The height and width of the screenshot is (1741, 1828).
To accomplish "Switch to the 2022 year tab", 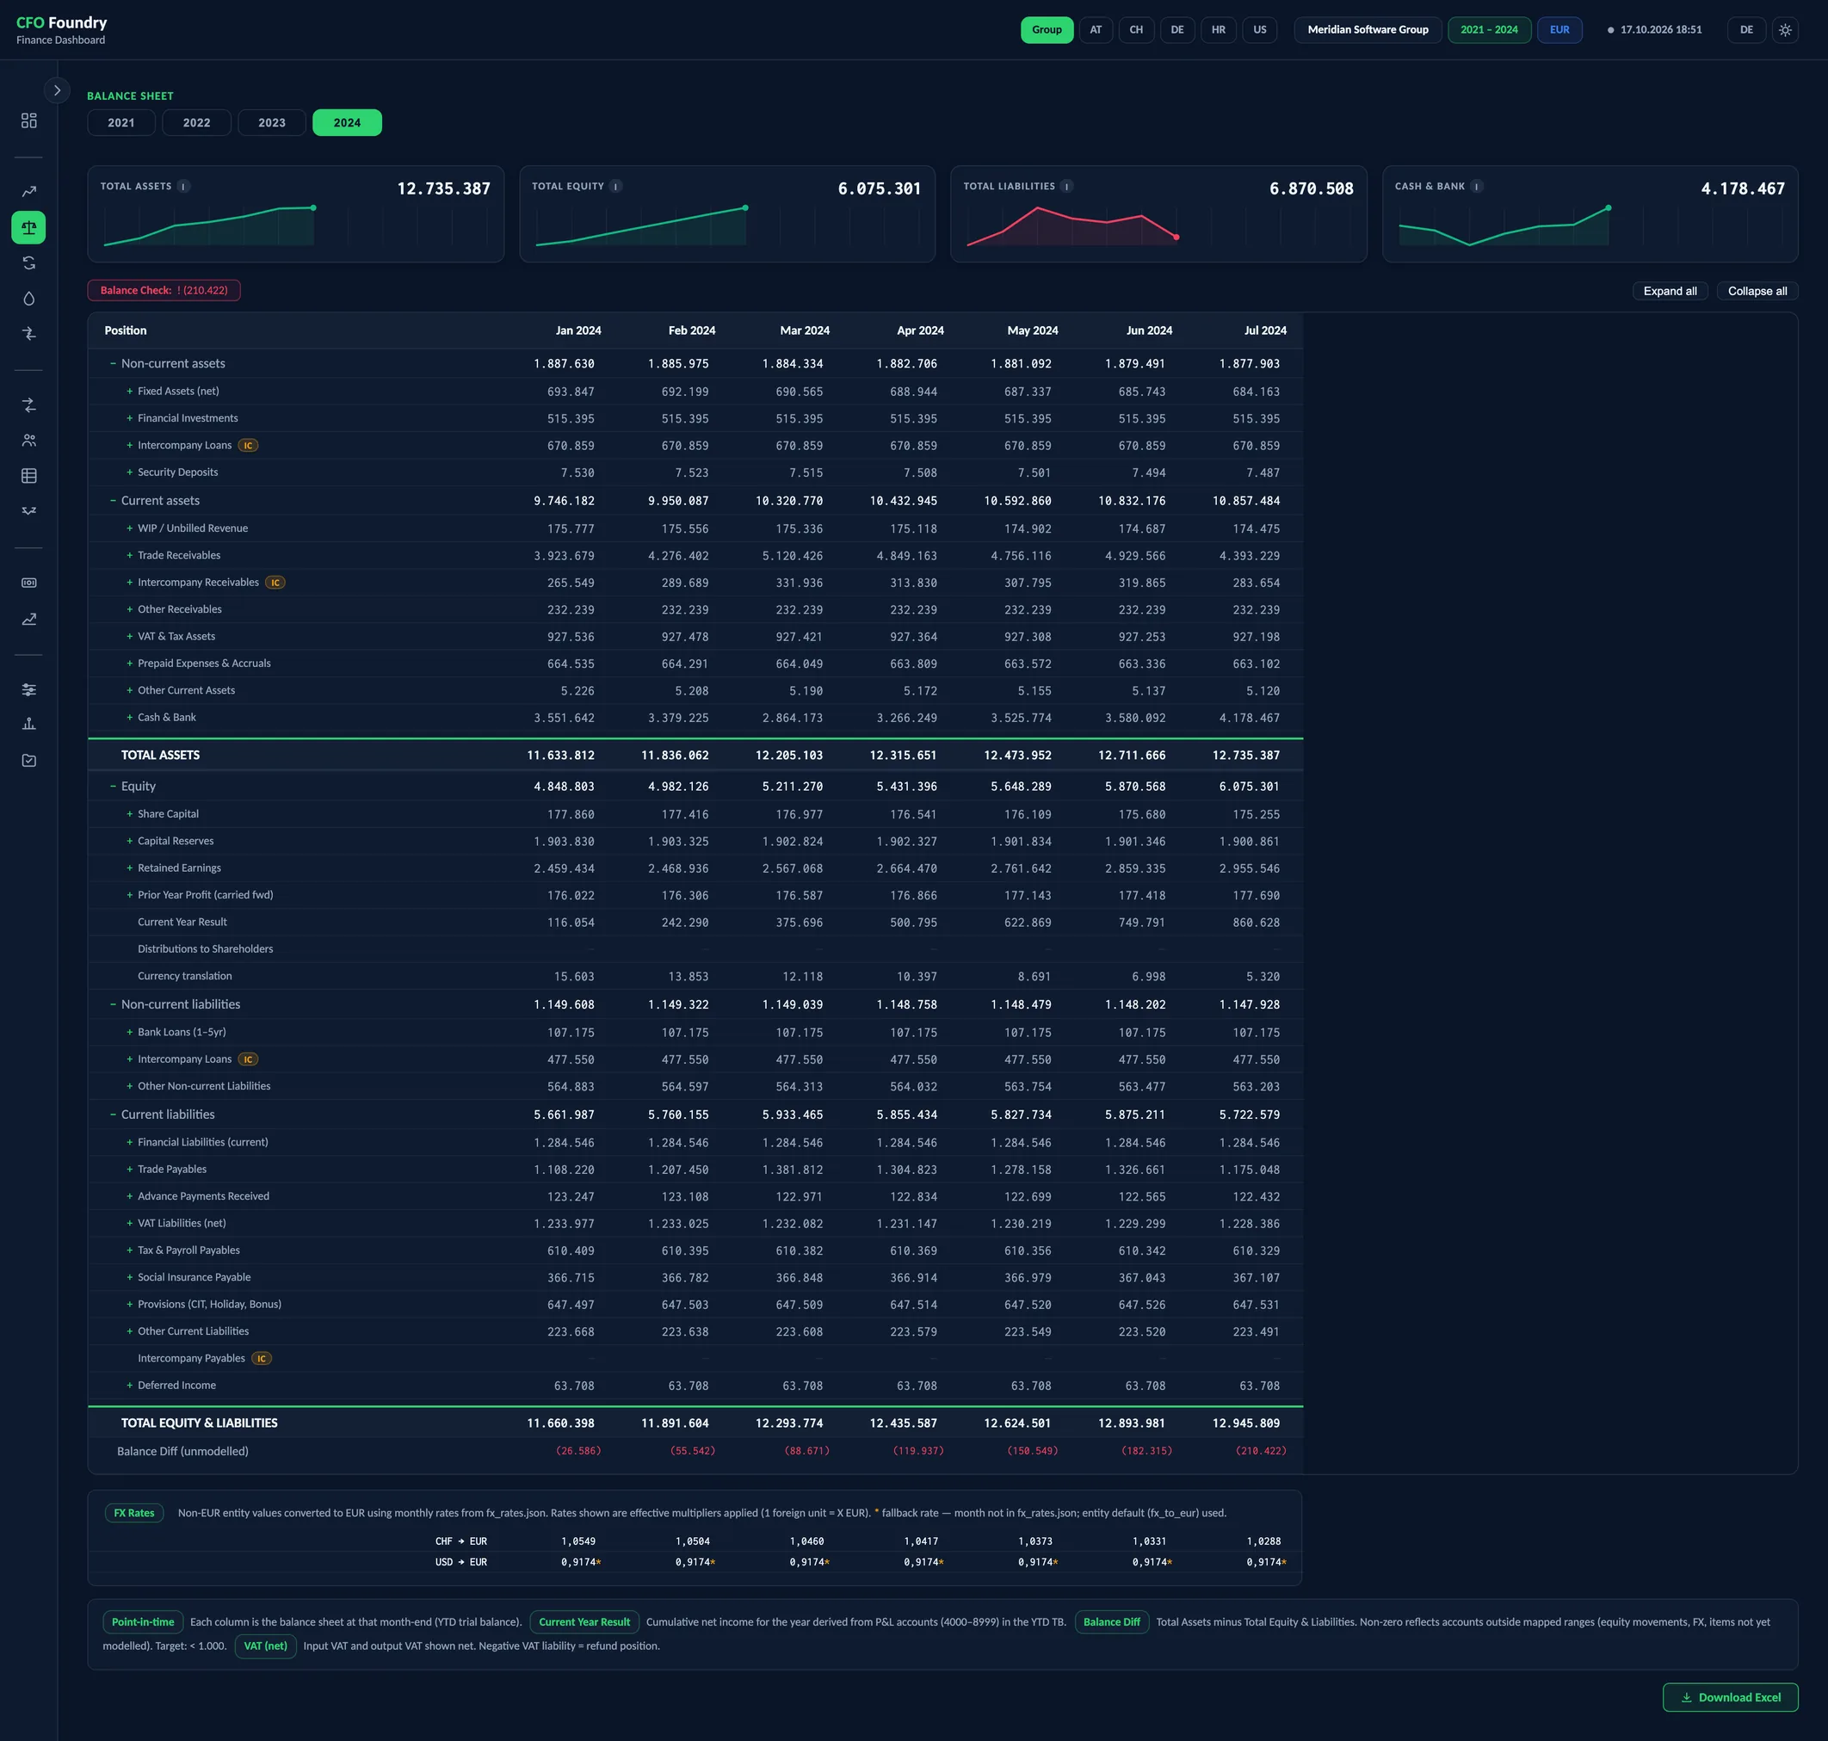I will pyautogui.click(x=197, y=122).
